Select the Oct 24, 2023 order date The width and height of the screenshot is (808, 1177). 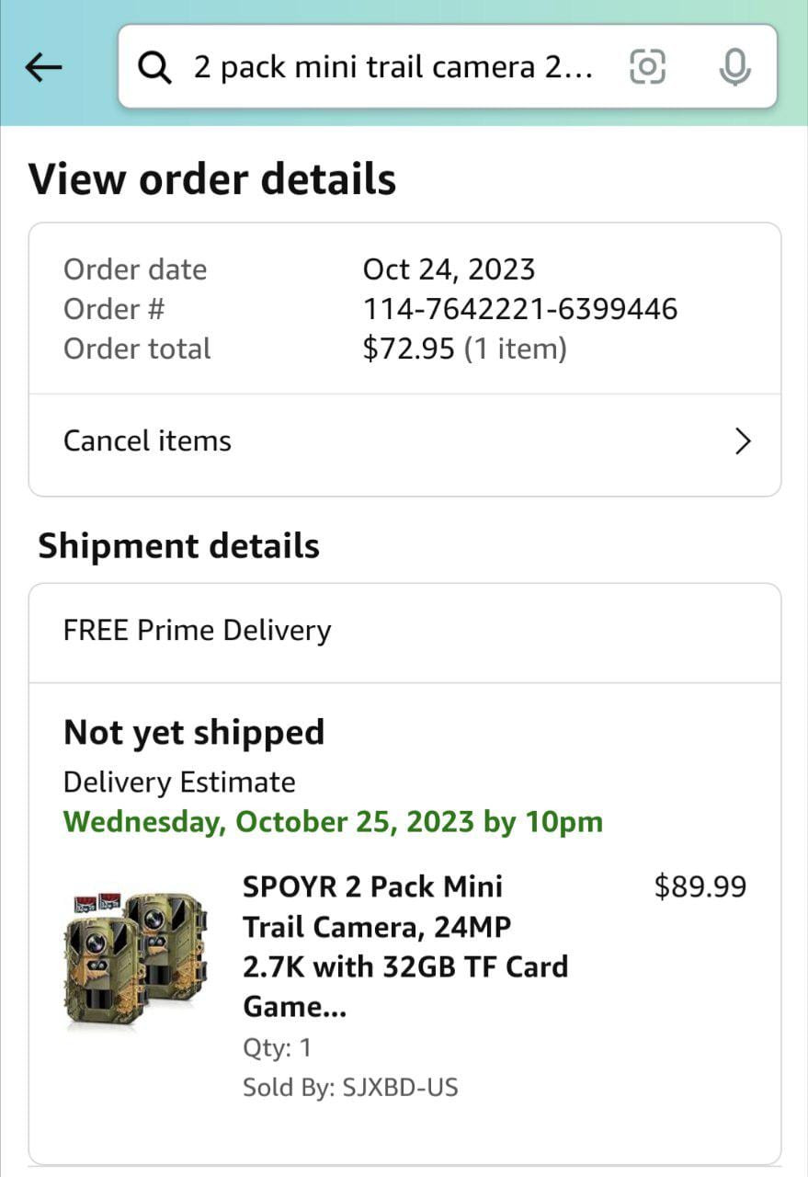click(x=449, y=269)
